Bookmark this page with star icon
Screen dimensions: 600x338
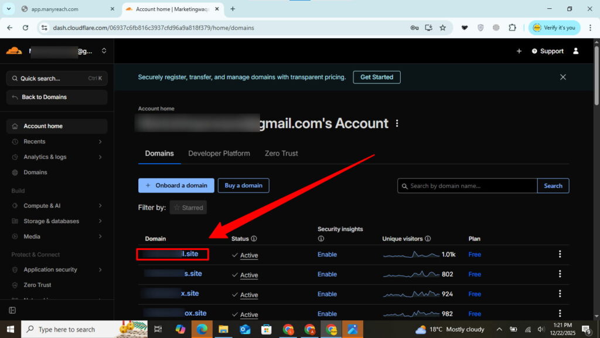pyautogui.click(x=443, y=28)
